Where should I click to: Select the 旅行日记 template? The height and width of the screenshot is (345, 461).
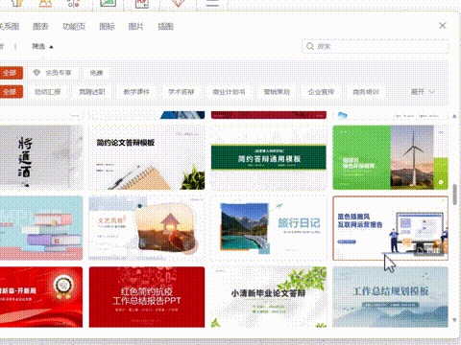[x=269, y=228]
